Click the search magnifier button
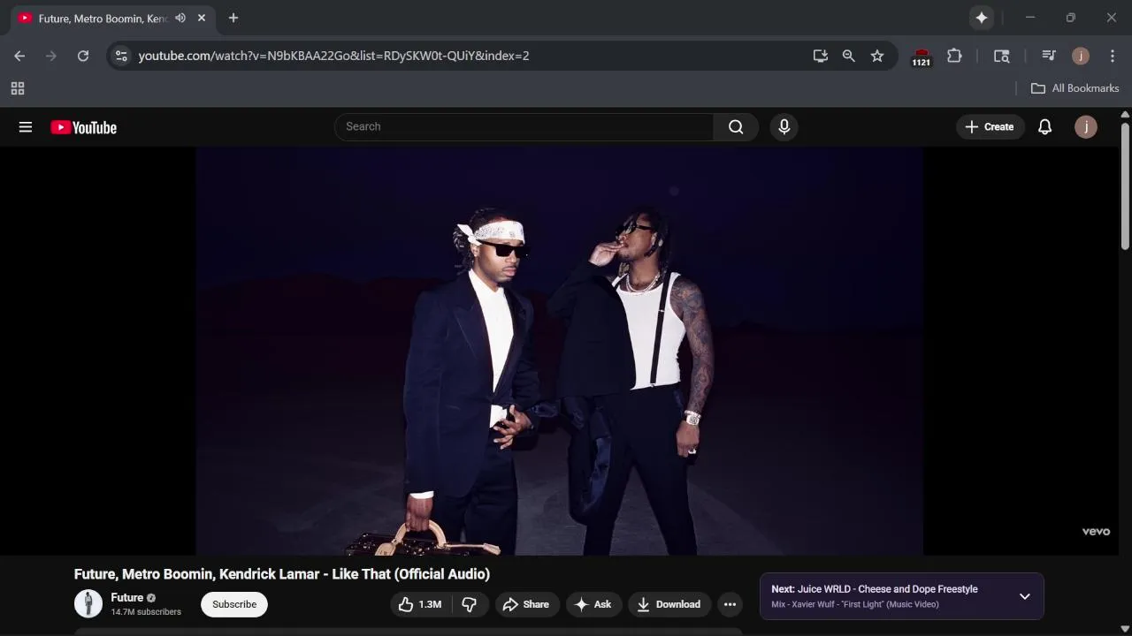Screen dimensions: 1132x636 click(736, 126)
